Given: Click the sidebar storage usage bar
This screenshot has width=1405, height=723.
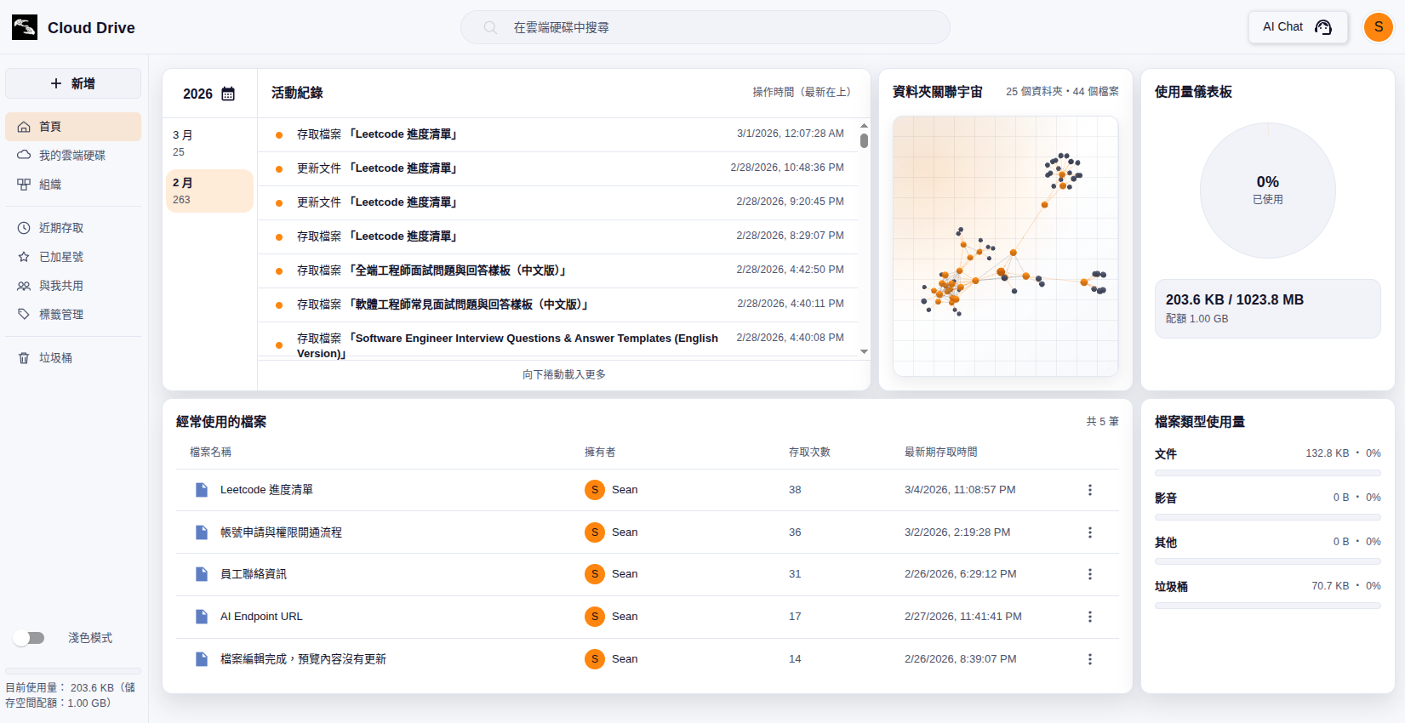Looking at the screenshot, I should click(73, 671).
